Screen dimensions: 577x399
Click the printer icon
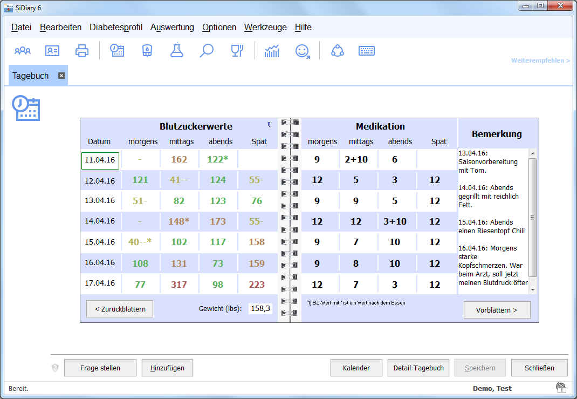(x=82, y=51)
